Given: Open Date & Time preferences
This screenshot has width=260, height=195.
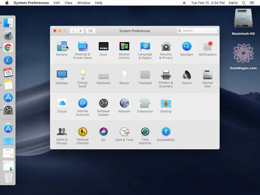Looking at the screenshot, I should (x=124, y=134).
